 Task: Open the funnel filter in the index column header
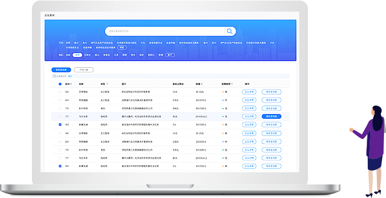click(x=232, y=84)
